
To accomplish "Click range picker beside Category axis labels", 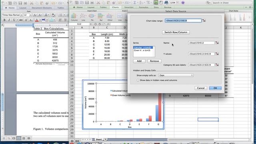I will pos(217,65).
